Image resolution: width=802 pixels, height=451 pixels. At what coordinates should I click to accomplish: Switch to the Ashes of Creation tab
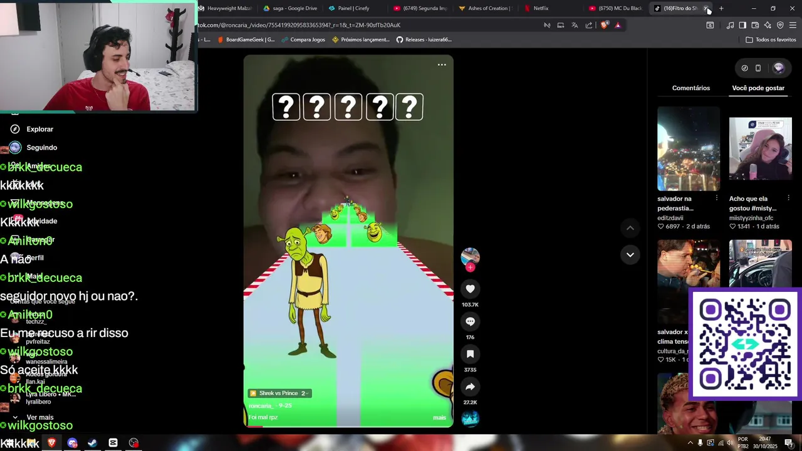coord(485,8)
